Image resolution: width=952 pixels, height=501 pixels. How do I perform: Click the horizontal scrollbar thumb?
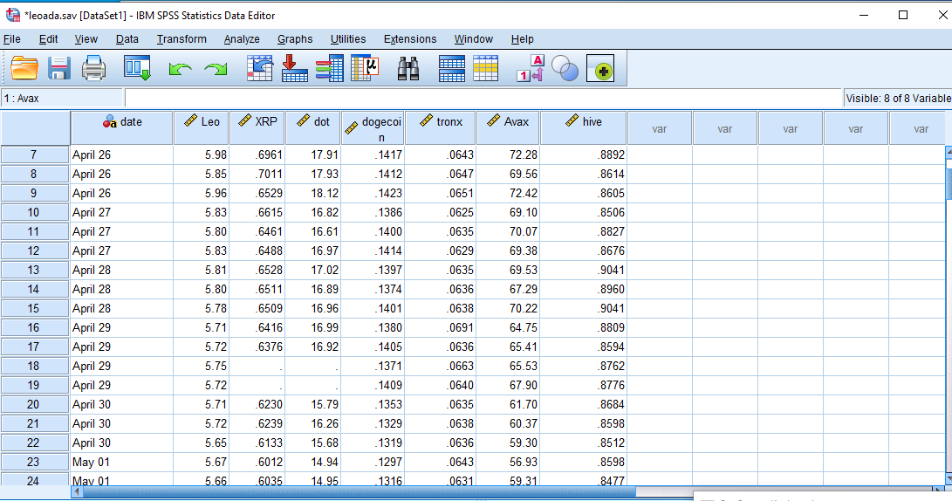(x=360, y=491)
